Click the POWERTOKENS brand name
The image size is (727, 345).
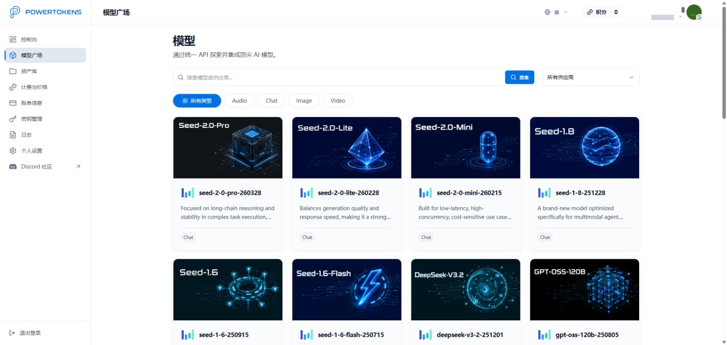coord(53,12)
